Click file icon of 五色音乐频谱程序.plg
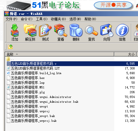 (x=8, y=92)
